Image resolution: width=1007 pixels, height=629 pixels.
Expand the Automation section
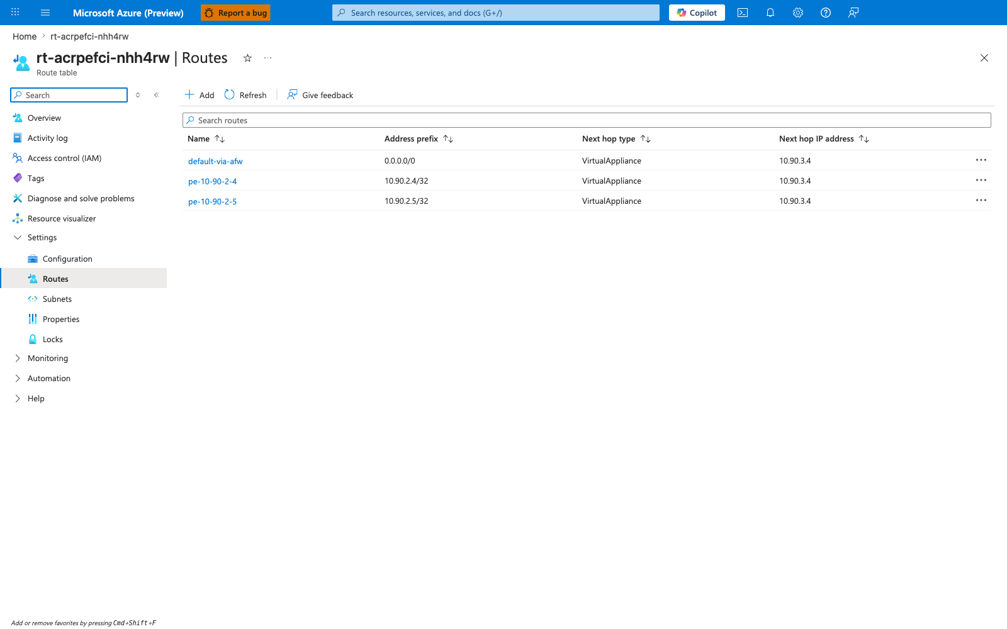pos(18,379)
